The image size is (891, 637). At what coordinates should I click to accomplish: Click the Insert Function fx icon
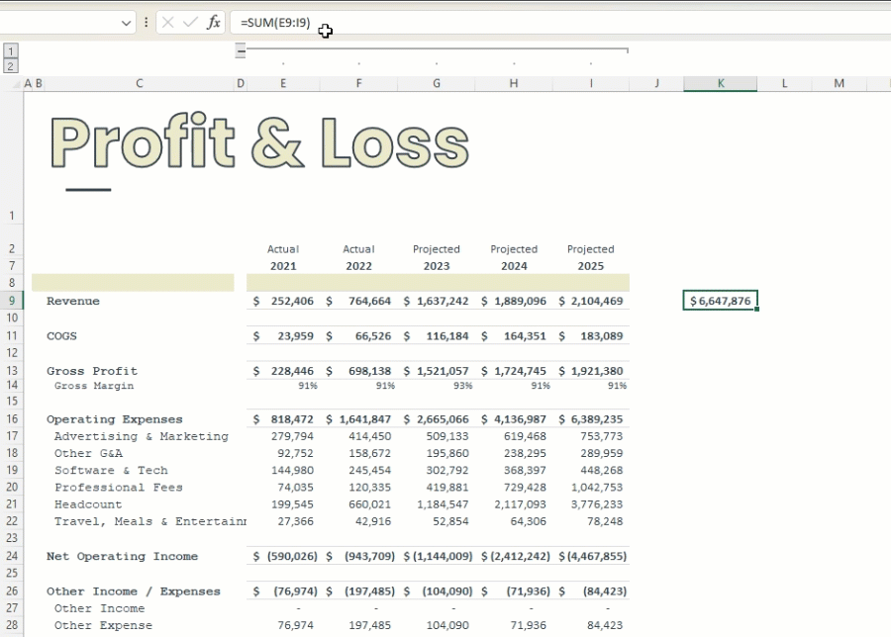(x=213, y=23)
